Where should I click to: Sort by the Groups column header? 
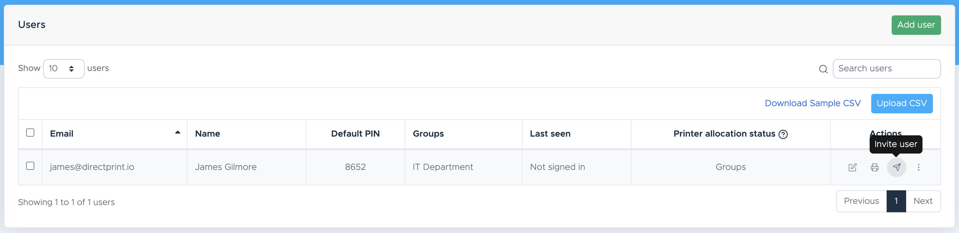[x=428, y=134]
